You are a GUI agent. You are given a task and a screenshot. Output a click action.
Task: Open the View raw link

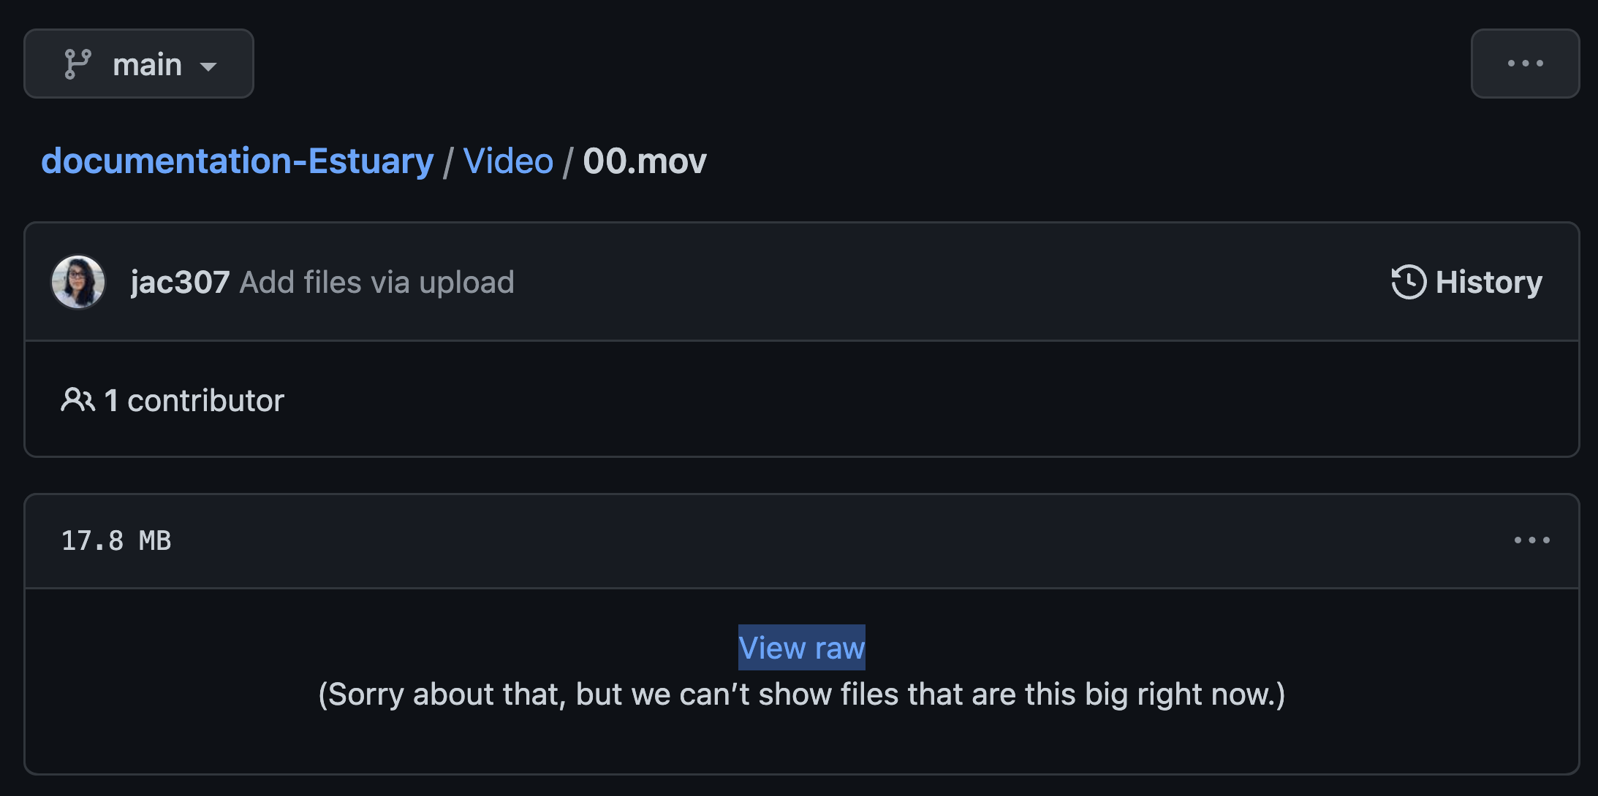click(802, 648)
